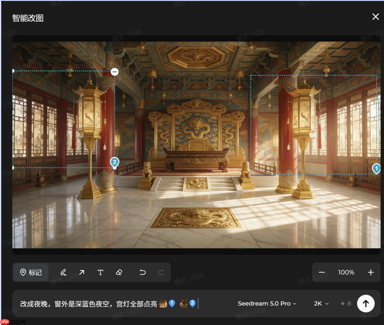
Task: Click marker pin 2 on the image
Action: (115, 162)
